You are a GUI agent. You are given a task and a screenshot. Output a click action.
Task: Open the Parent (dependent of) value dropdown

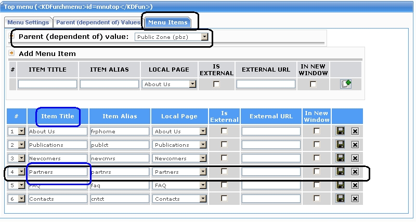[204, 37]
